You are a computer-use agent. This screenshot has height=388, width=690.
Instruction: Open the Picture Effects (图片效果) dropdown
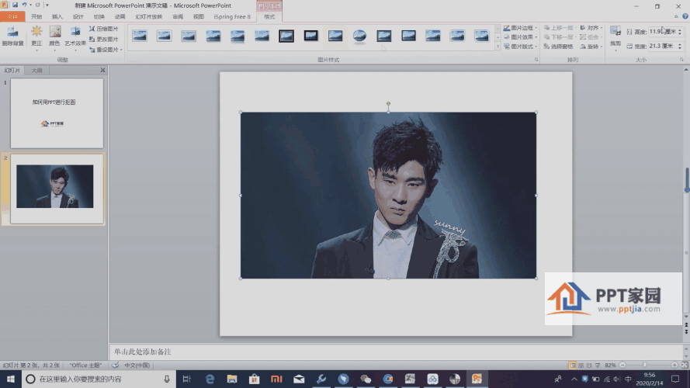point(520,37)
